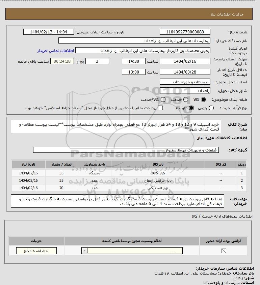
Task: Open the license status dropdown arrow
Action: [x=85, y=251]
